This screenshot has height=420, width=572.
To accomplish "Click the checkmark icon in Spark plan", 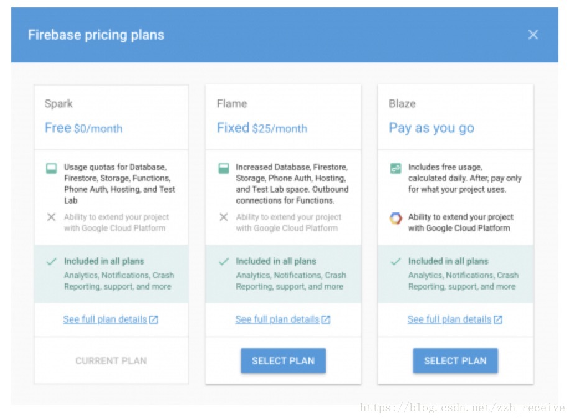I will tap(51, 262).
